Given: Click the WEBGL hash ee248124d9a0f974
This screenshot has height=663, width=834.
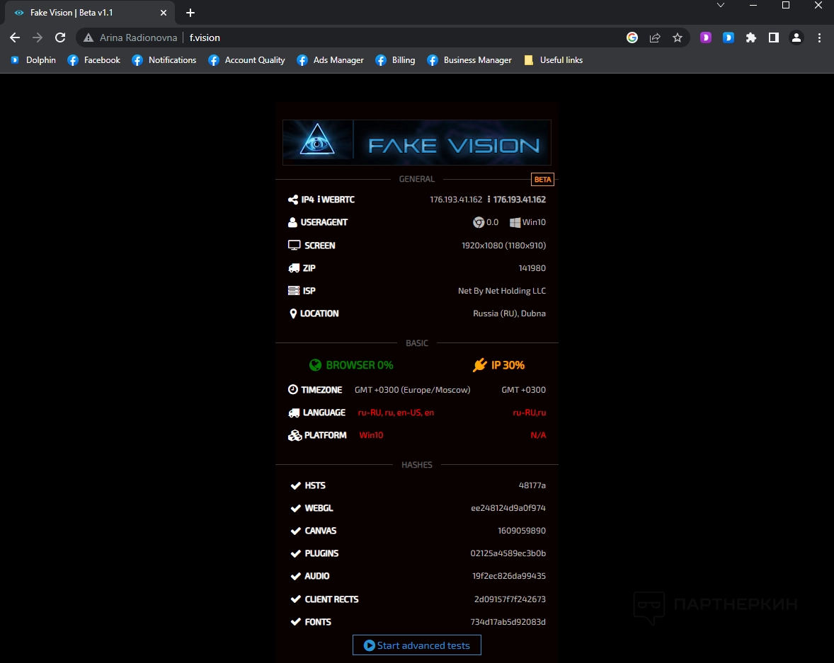Looking at the screenshot, I should pyautogui.click(x=508, y=508).
